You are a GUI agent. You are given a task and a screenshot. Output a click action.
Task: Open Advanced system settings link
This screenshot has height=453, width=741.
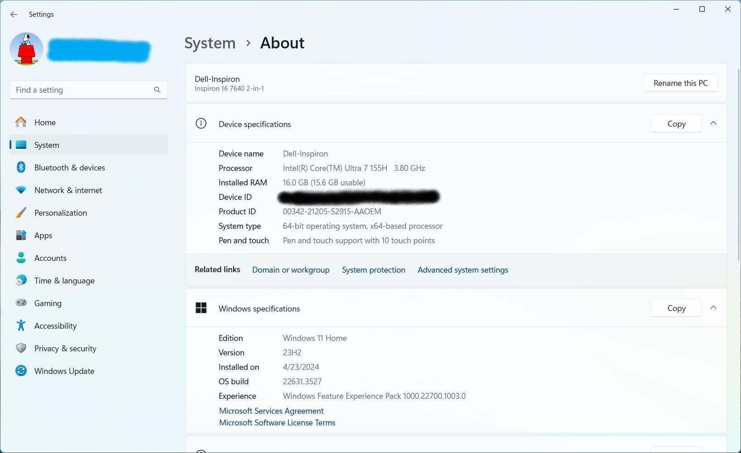[463, 270]
